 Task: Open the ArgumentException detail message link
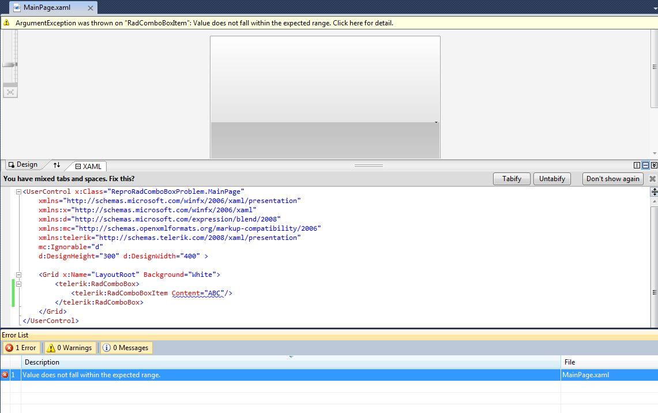click(204, 23)
